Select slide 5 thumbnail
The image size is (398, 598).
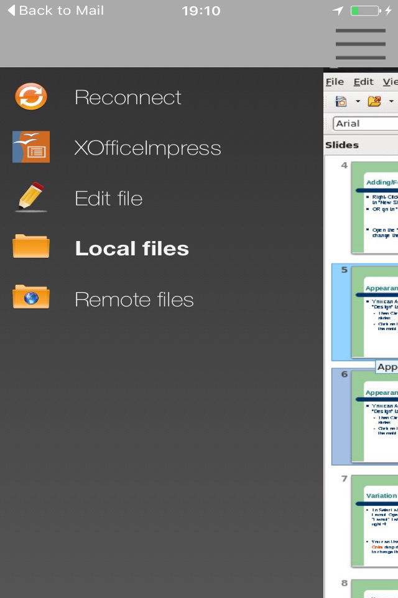click(374, 312)
